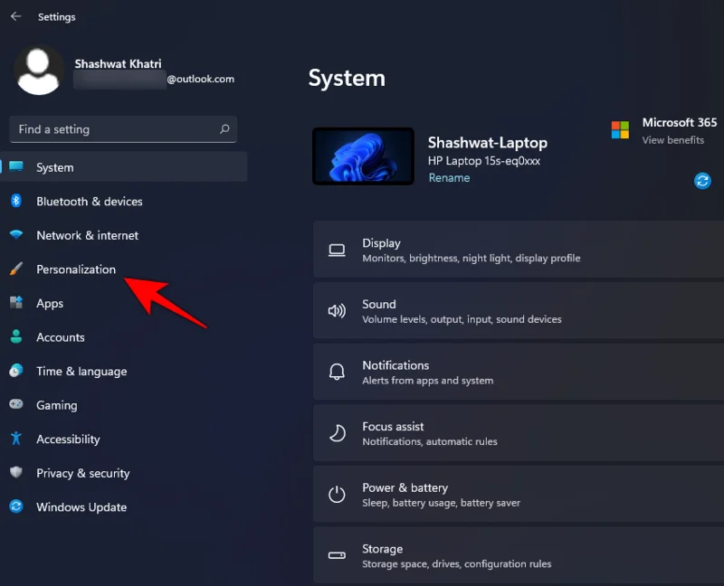724x586 pixels.
Task: Click the Gaming controller icon in sidebar
Action: [18, 405]
